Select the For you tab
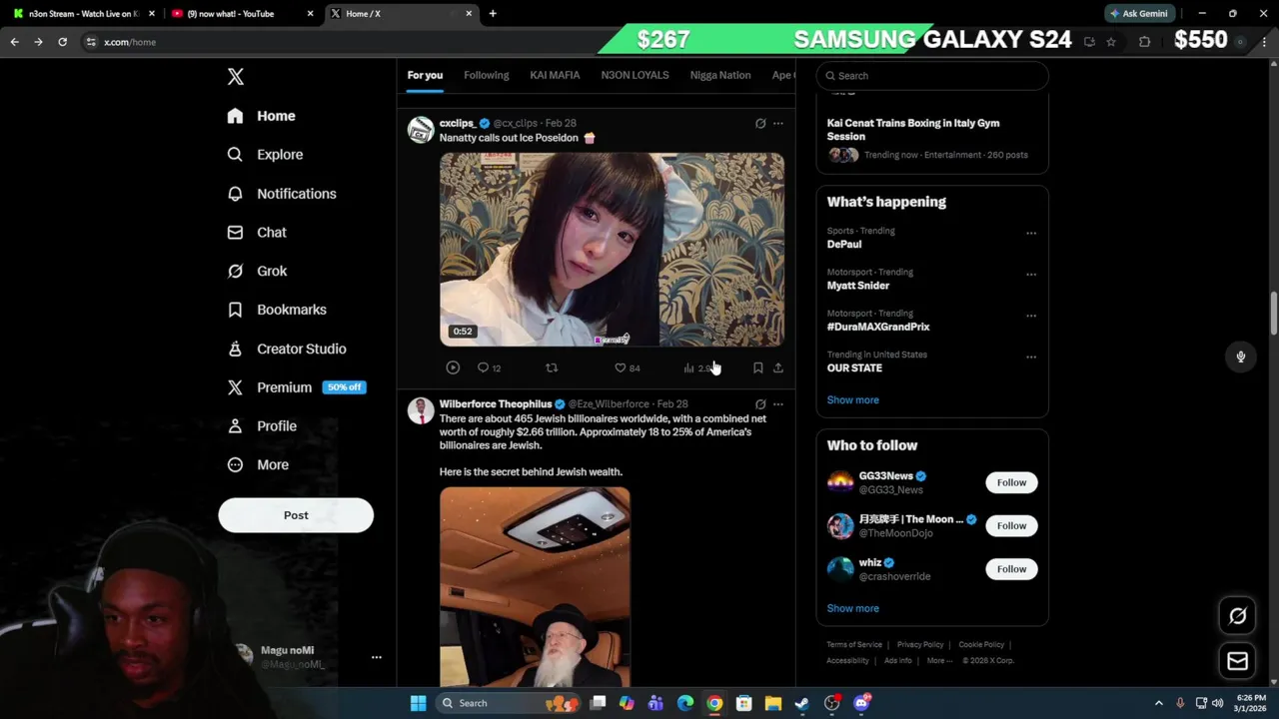The height and width of the screenshot is (719, 1279). click(x=425, y=75)
